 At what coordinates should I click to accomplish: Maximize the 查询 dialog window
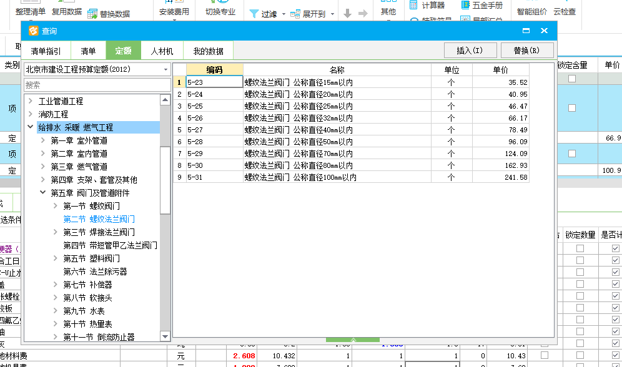[x=526, y=31]
